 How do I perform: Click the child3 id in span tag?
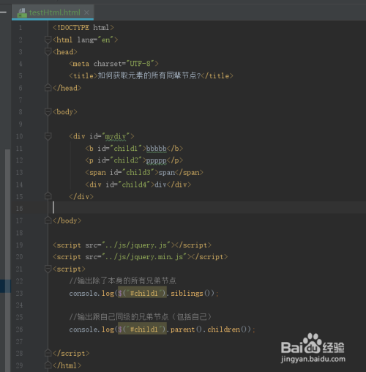(x=138, y=172)
